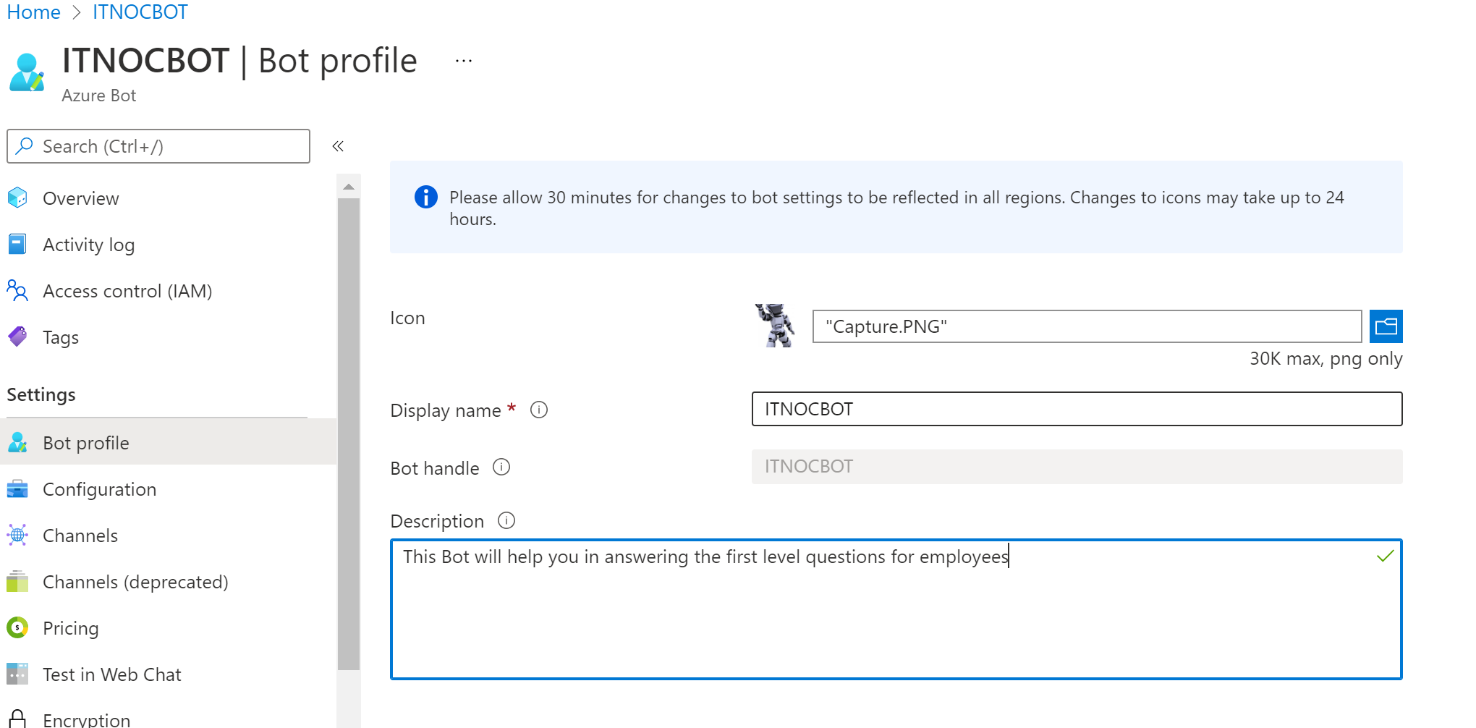Open the ellipsis more options menu

coord(463,62)
